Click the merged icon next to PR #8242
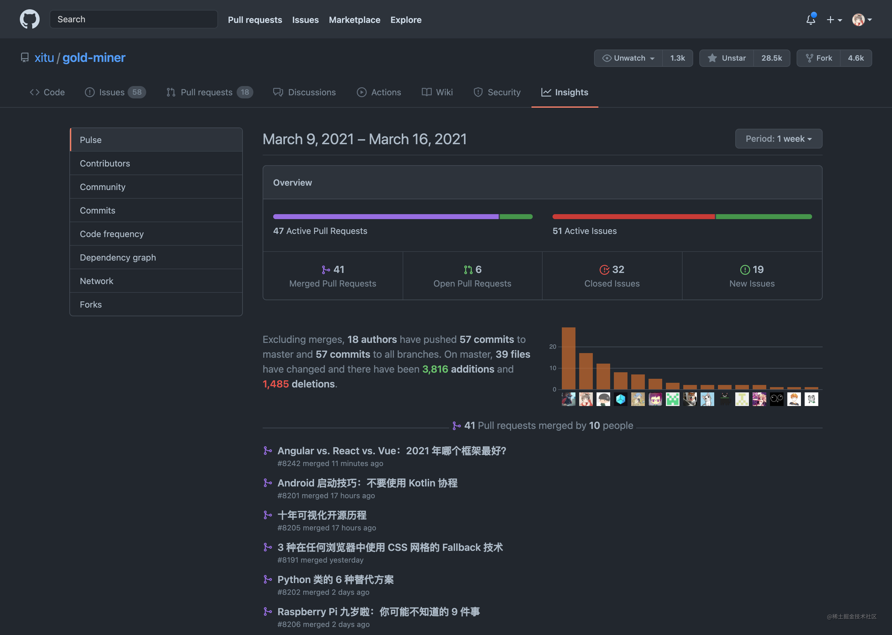Screen dimensions: 892x635 tap(268, 451)
